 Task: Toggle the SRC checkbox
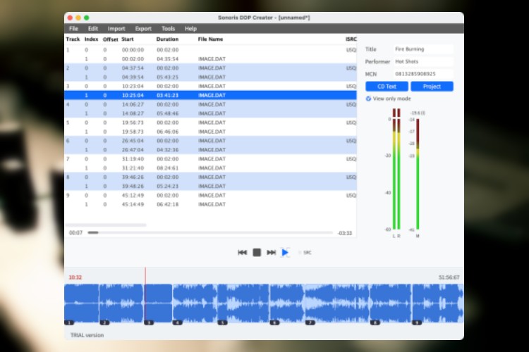[x=299, y=252]
